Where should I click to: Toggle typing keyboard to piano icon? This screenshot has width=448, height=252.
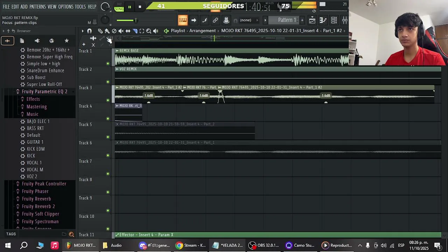pyautogui.click(x=183, y=20)
